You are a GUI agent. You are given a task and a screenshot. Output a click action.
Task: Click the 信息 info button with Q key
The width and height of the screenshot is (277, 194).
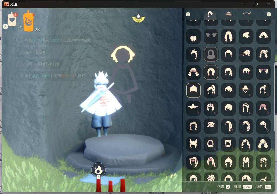pos(223,187)
